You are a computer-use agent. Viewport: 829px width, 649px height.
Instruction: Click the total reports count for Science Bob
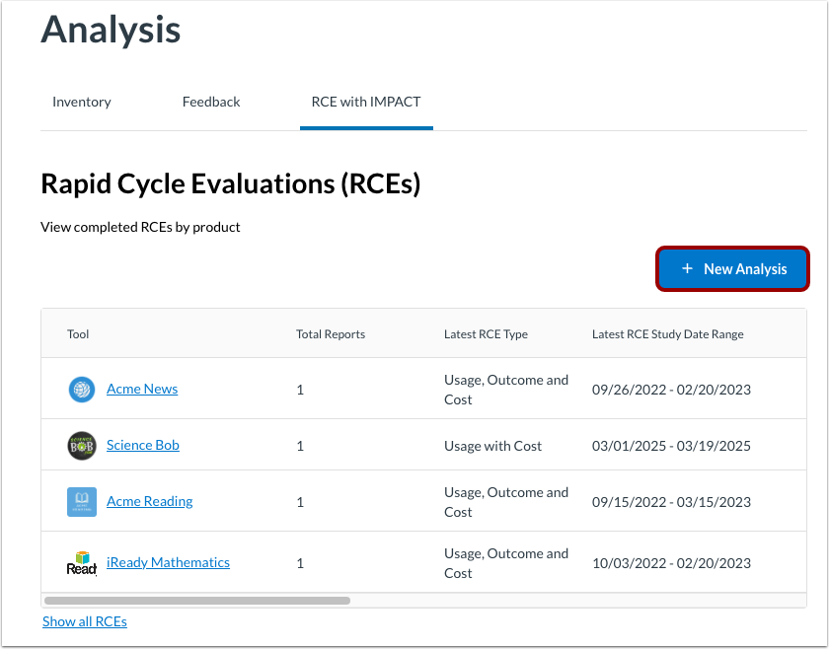point(300,446)
